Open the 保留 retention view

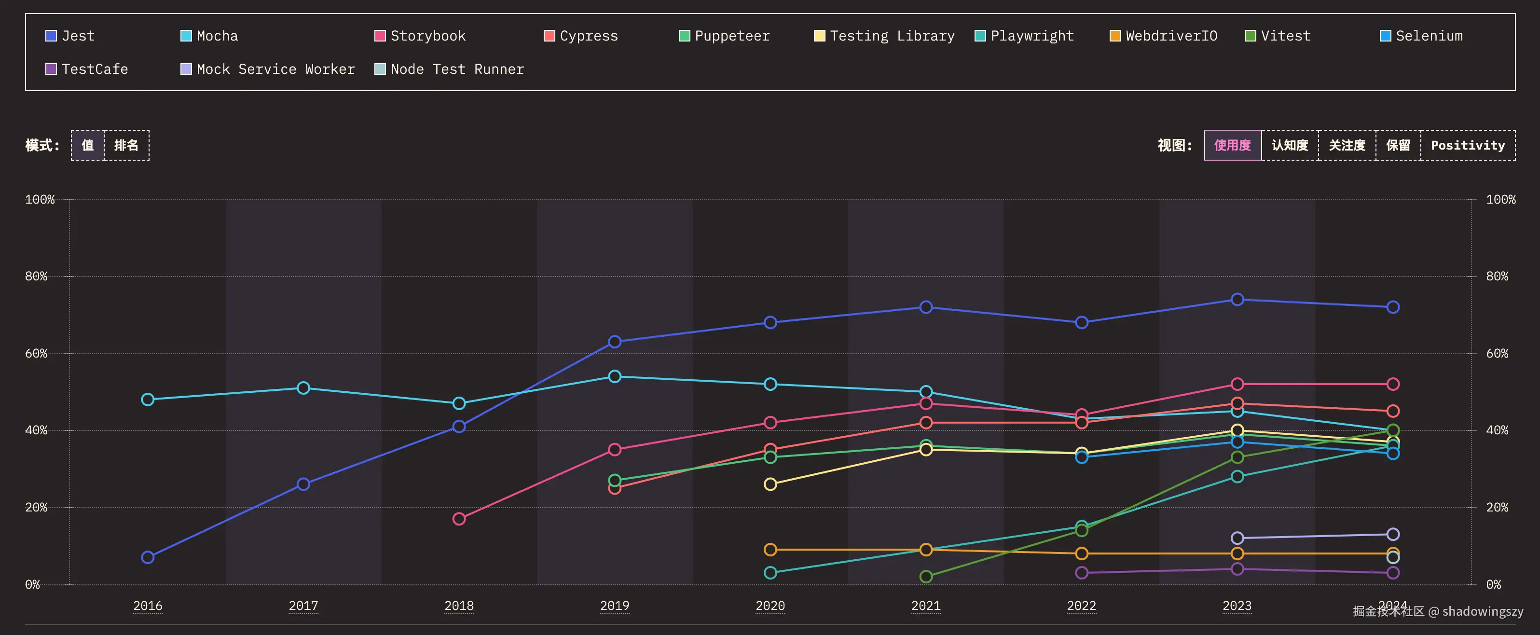point(1398,145)
